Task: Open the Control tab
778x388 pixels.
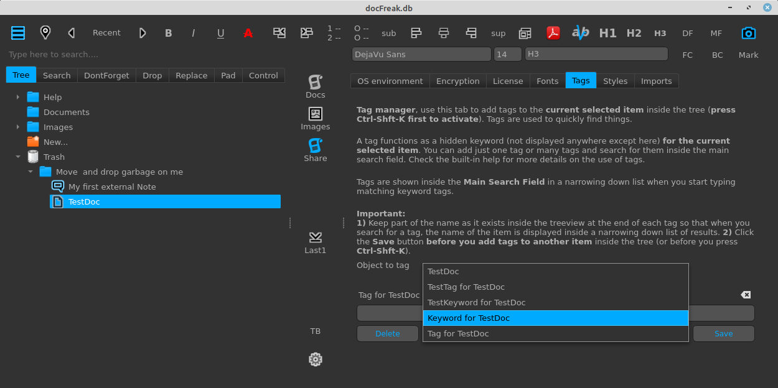Action: 263,75
